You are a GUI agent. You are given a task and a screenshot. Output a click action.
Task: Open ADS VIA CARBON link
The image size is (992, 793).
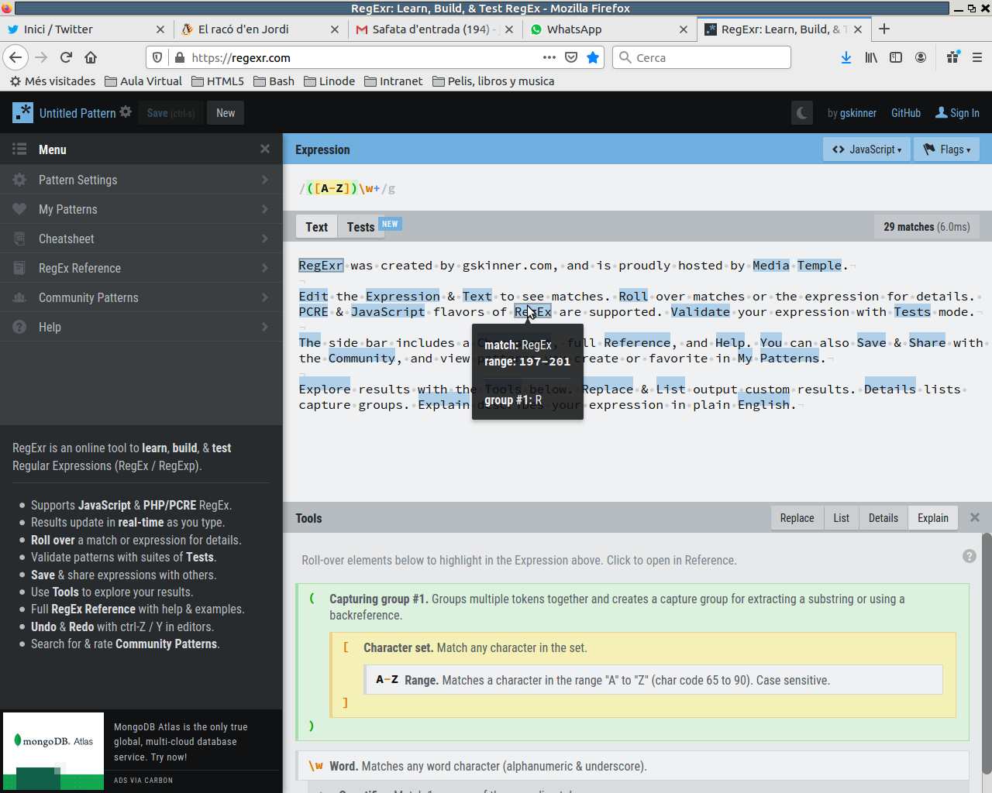143,780
